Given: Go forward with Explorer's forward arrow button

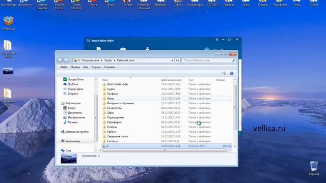Looking at the screenshot, I should [x=66, y=60].
